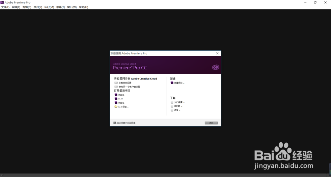Open the 编辑(E) menu
Screen dimensions: 331x177
pyautogui.click(x=16, y=7)
